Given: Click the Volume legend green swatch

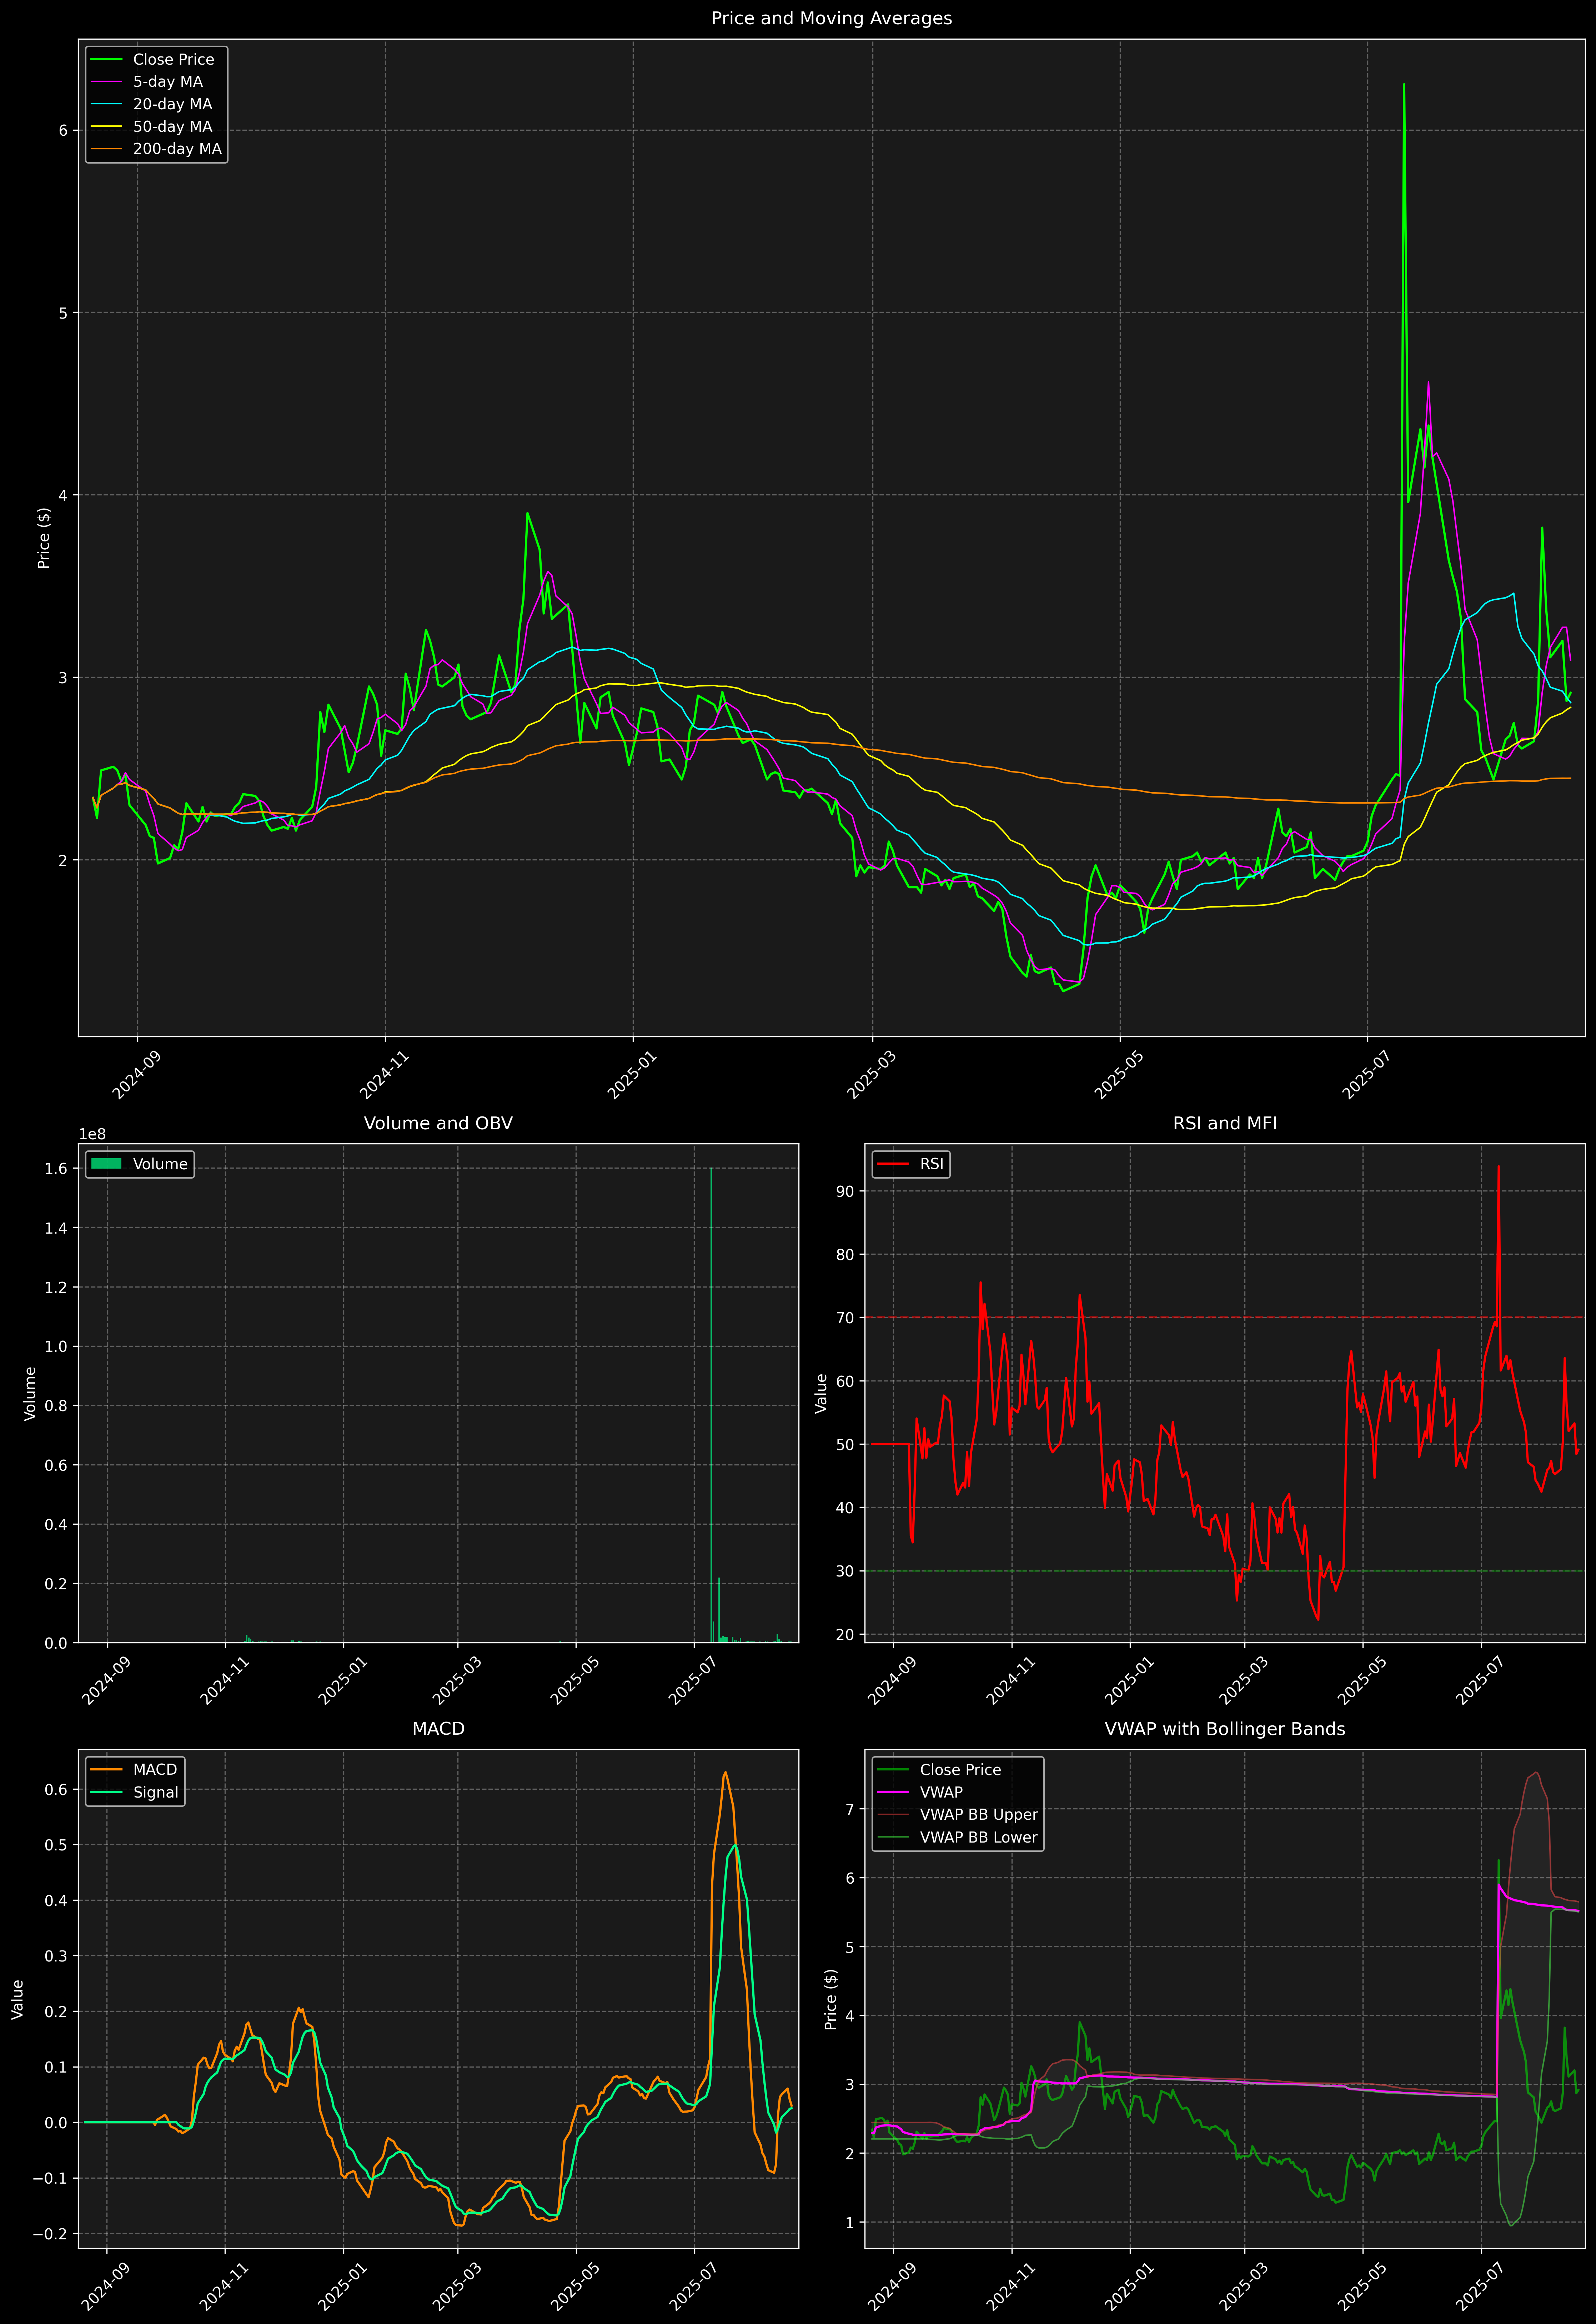Looking at the screenshot, I should pos(106,1164).
